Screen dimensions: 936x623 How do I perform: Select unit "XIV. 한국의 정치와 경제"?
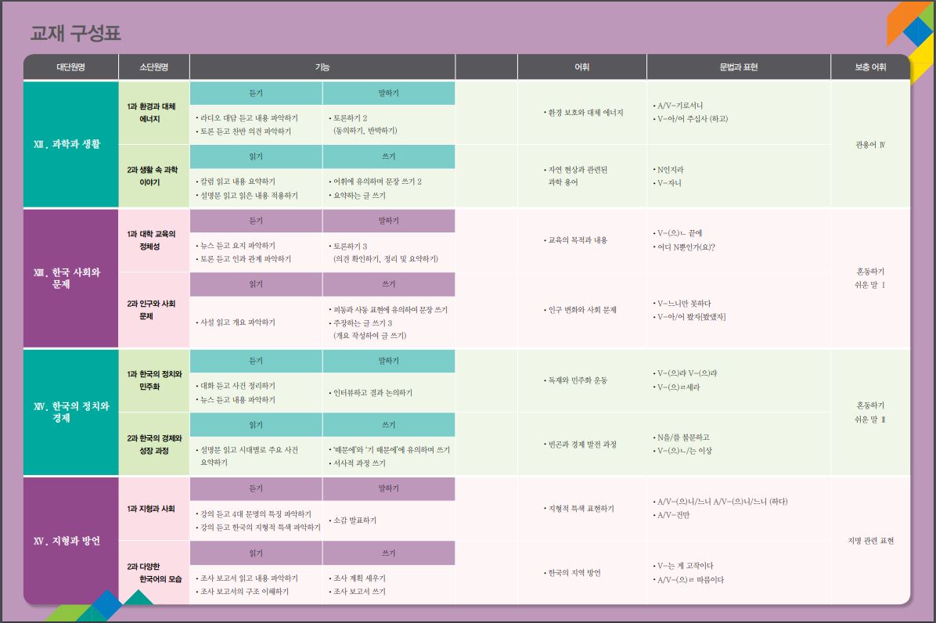(70, 412)
